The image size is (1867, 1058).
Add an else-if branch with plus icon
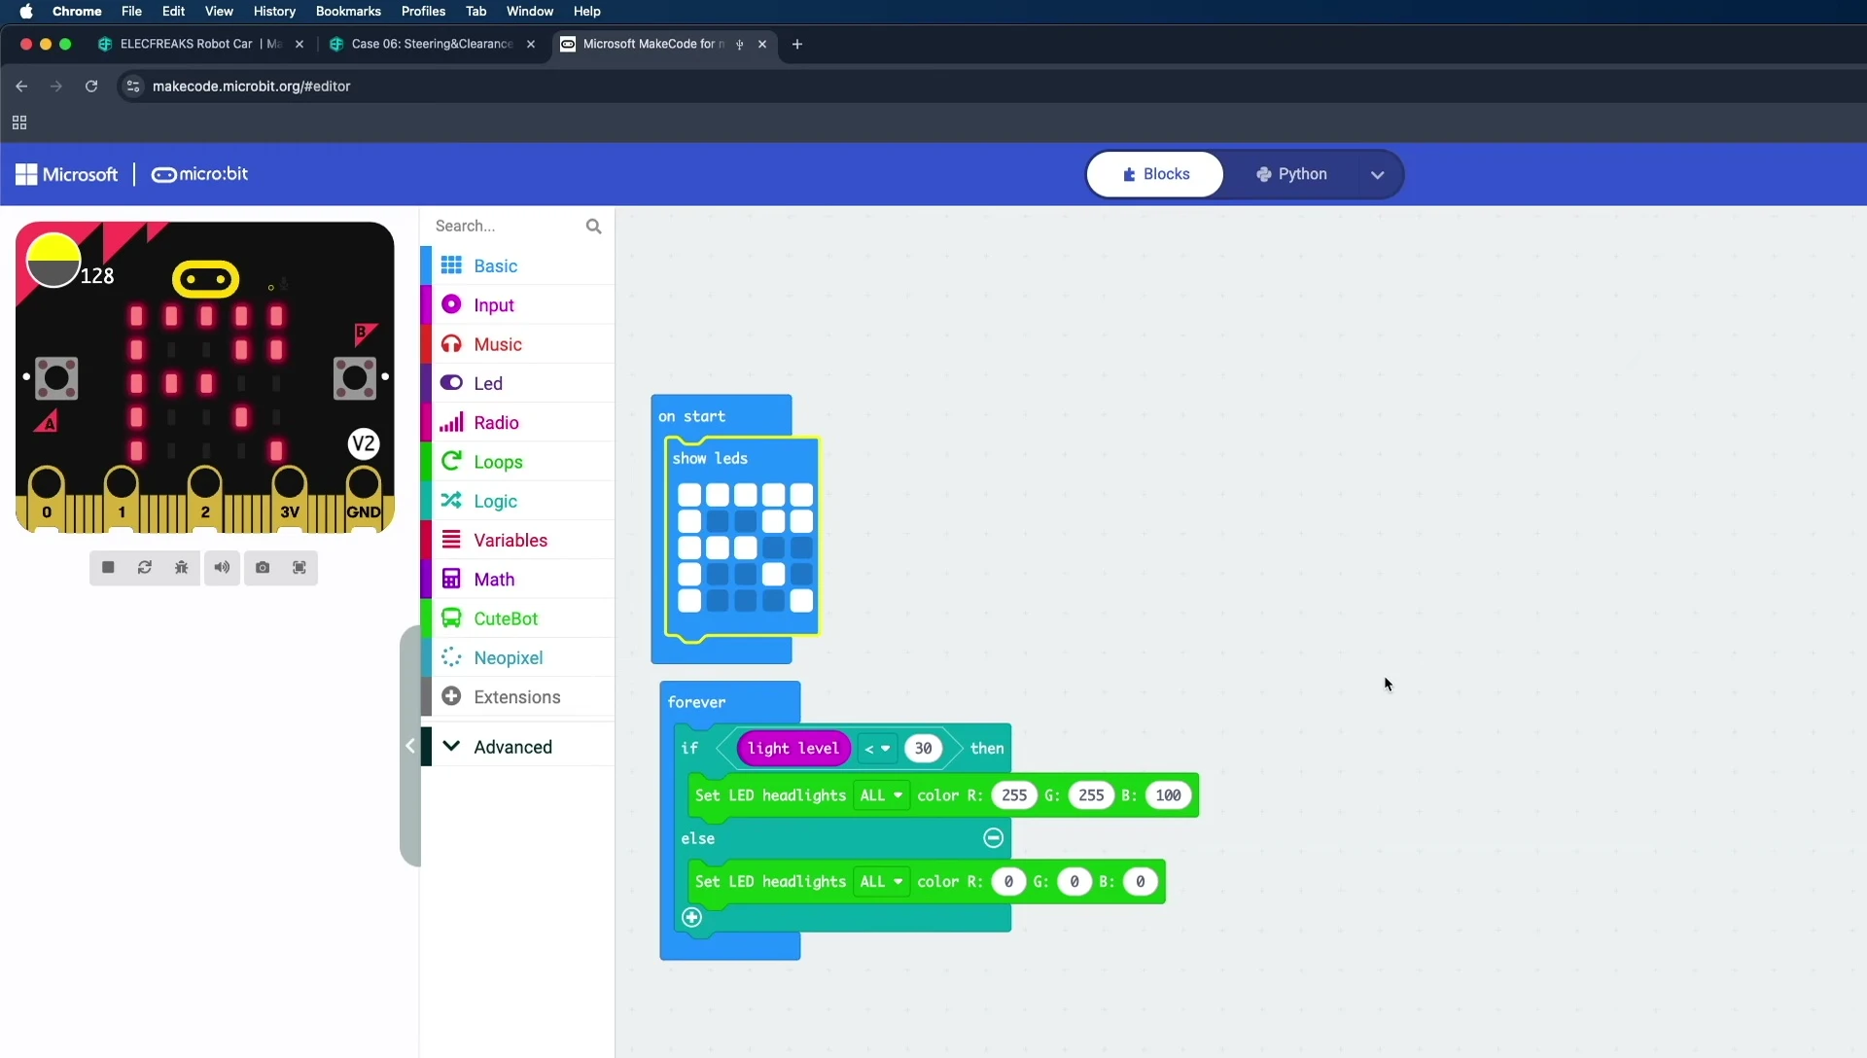[x=691, y=917]
